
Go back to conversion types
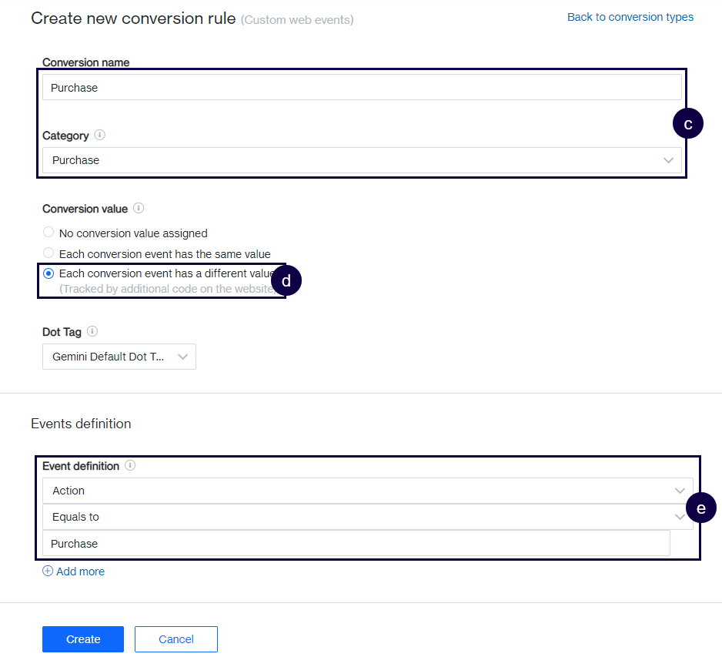coord(630,16)
